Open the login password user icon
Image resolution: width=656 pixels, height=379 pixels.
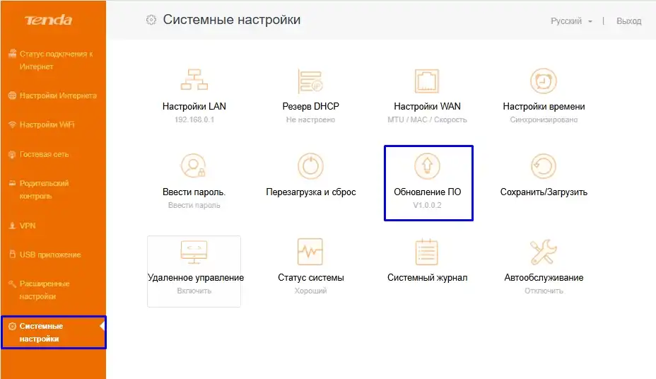pos(194,166)
